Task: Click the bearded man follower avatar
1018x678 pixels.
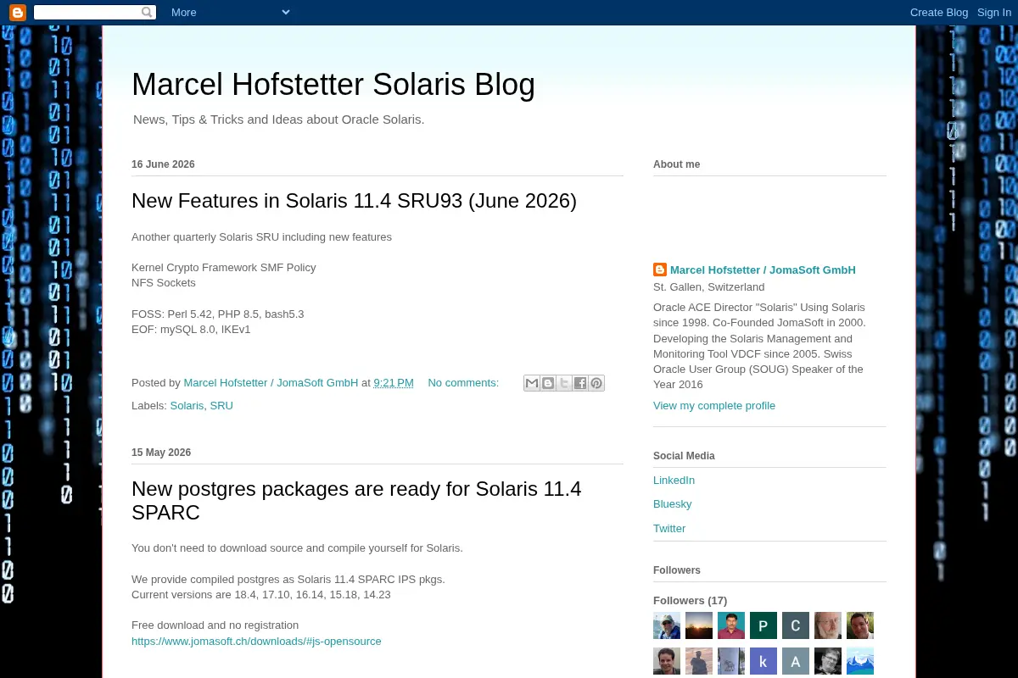Action: click(x=828, y=625)
